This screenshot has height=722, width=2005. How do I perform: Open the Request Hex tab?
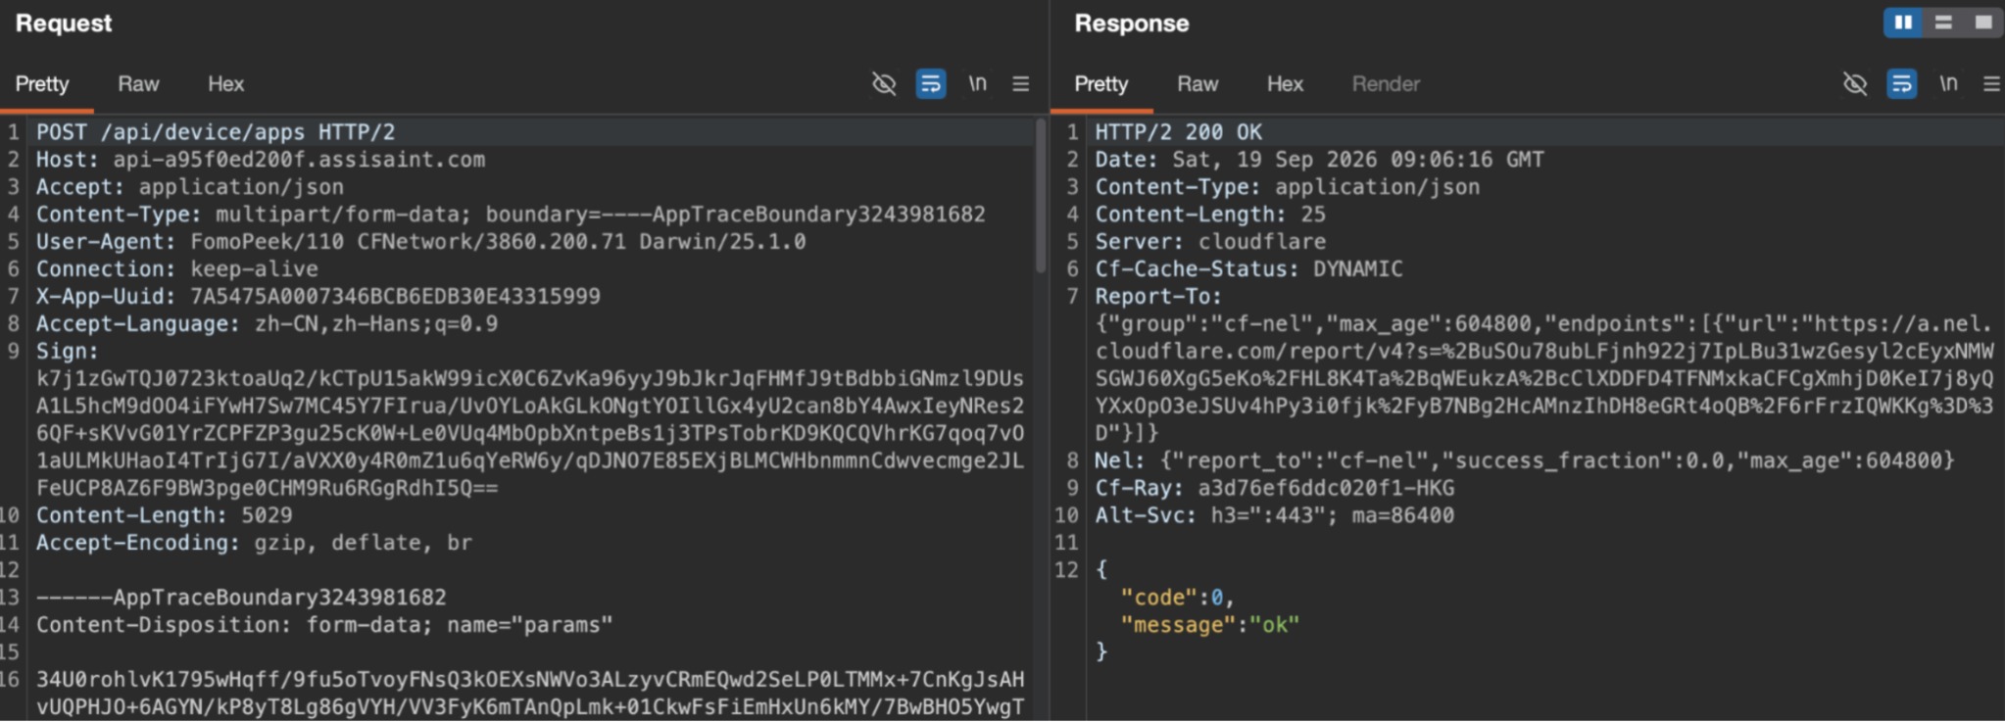[225, 84]
